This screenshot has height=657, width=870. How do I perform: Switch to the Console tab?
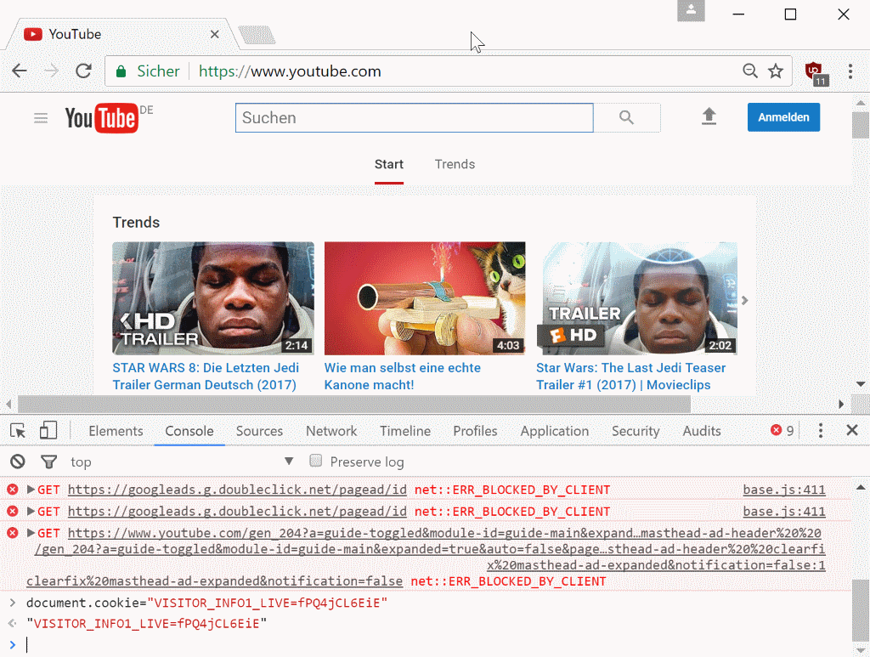point(189,431)
